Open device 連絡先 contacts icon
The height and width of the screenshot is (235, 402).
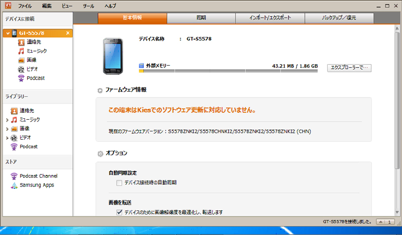click(x=21, y=42)
